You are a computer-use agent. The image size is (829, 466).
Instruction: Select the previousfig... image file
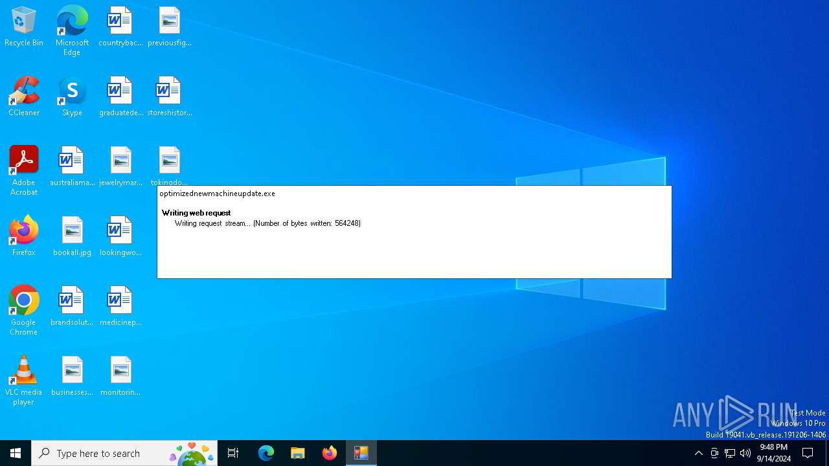pyautogui.click(x=170, y=27)
